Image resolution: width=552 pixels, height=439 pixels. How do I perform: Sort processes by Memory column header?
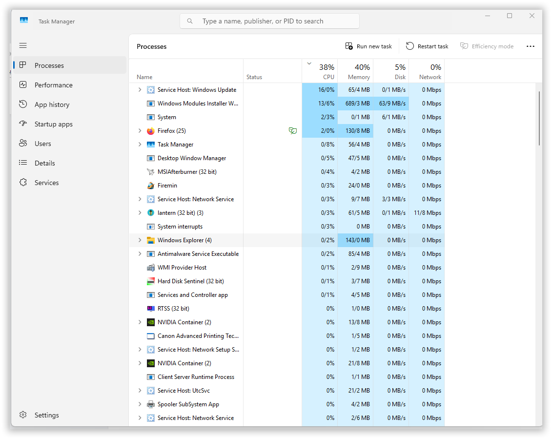[358, 71]
